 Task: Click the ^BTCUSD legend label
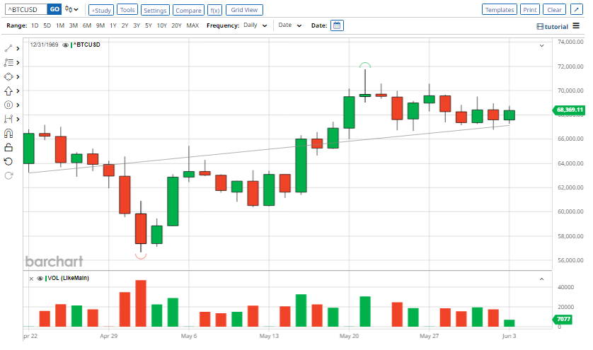point(86,45)
